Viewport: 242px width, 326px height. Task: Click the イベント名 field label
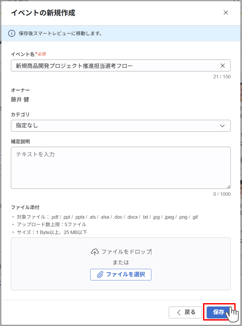(x=23, y=54)
